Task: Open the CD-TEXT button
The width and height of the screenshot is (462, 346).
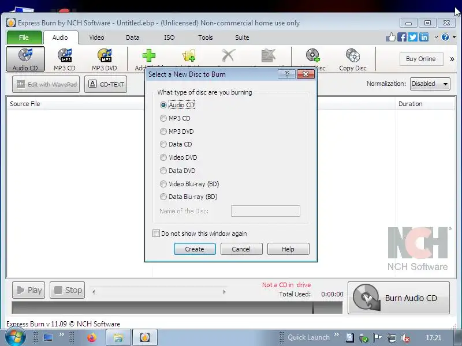Action: 106,84
